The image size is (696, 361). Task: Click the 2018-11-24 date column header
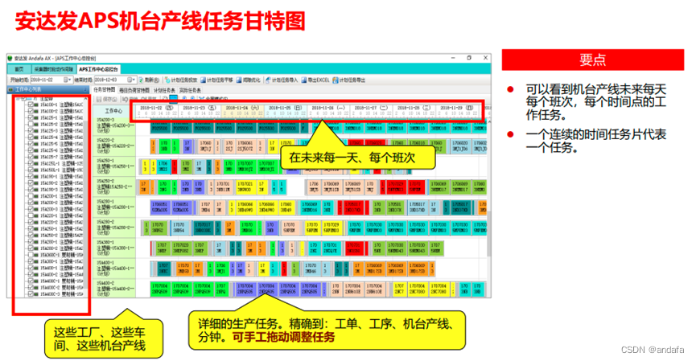click(243, 110)
